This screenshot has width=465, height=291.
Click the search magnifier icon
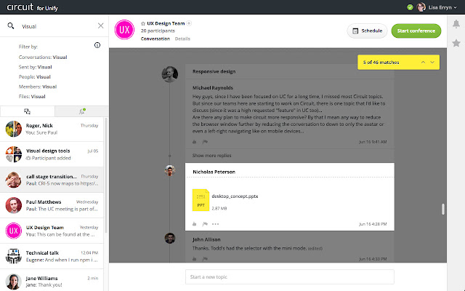click(x=11, y=26)
